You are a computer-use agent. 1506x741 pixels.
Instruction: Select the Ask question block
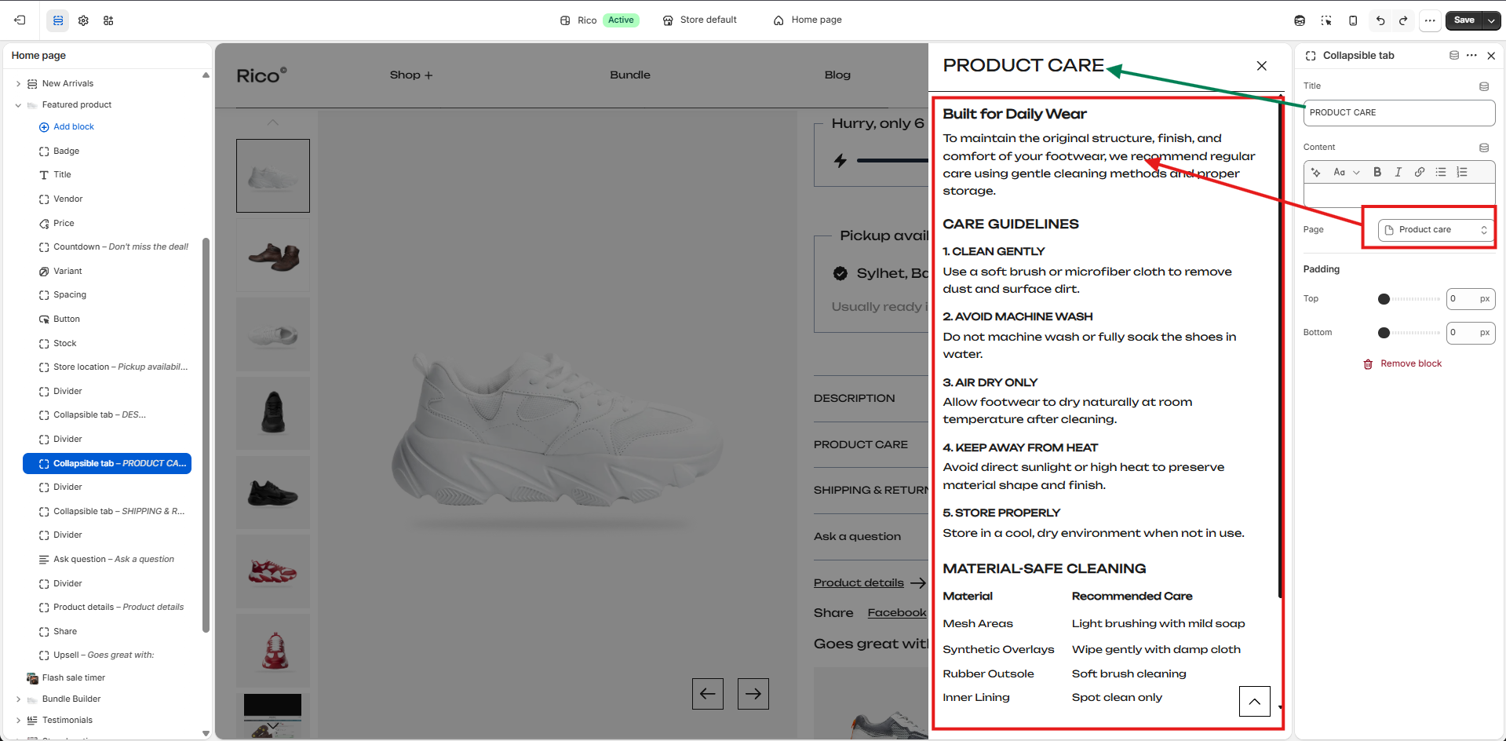pos(108,560)
